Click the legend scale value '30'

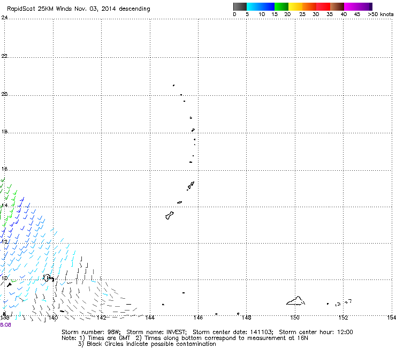coord(316,14)
